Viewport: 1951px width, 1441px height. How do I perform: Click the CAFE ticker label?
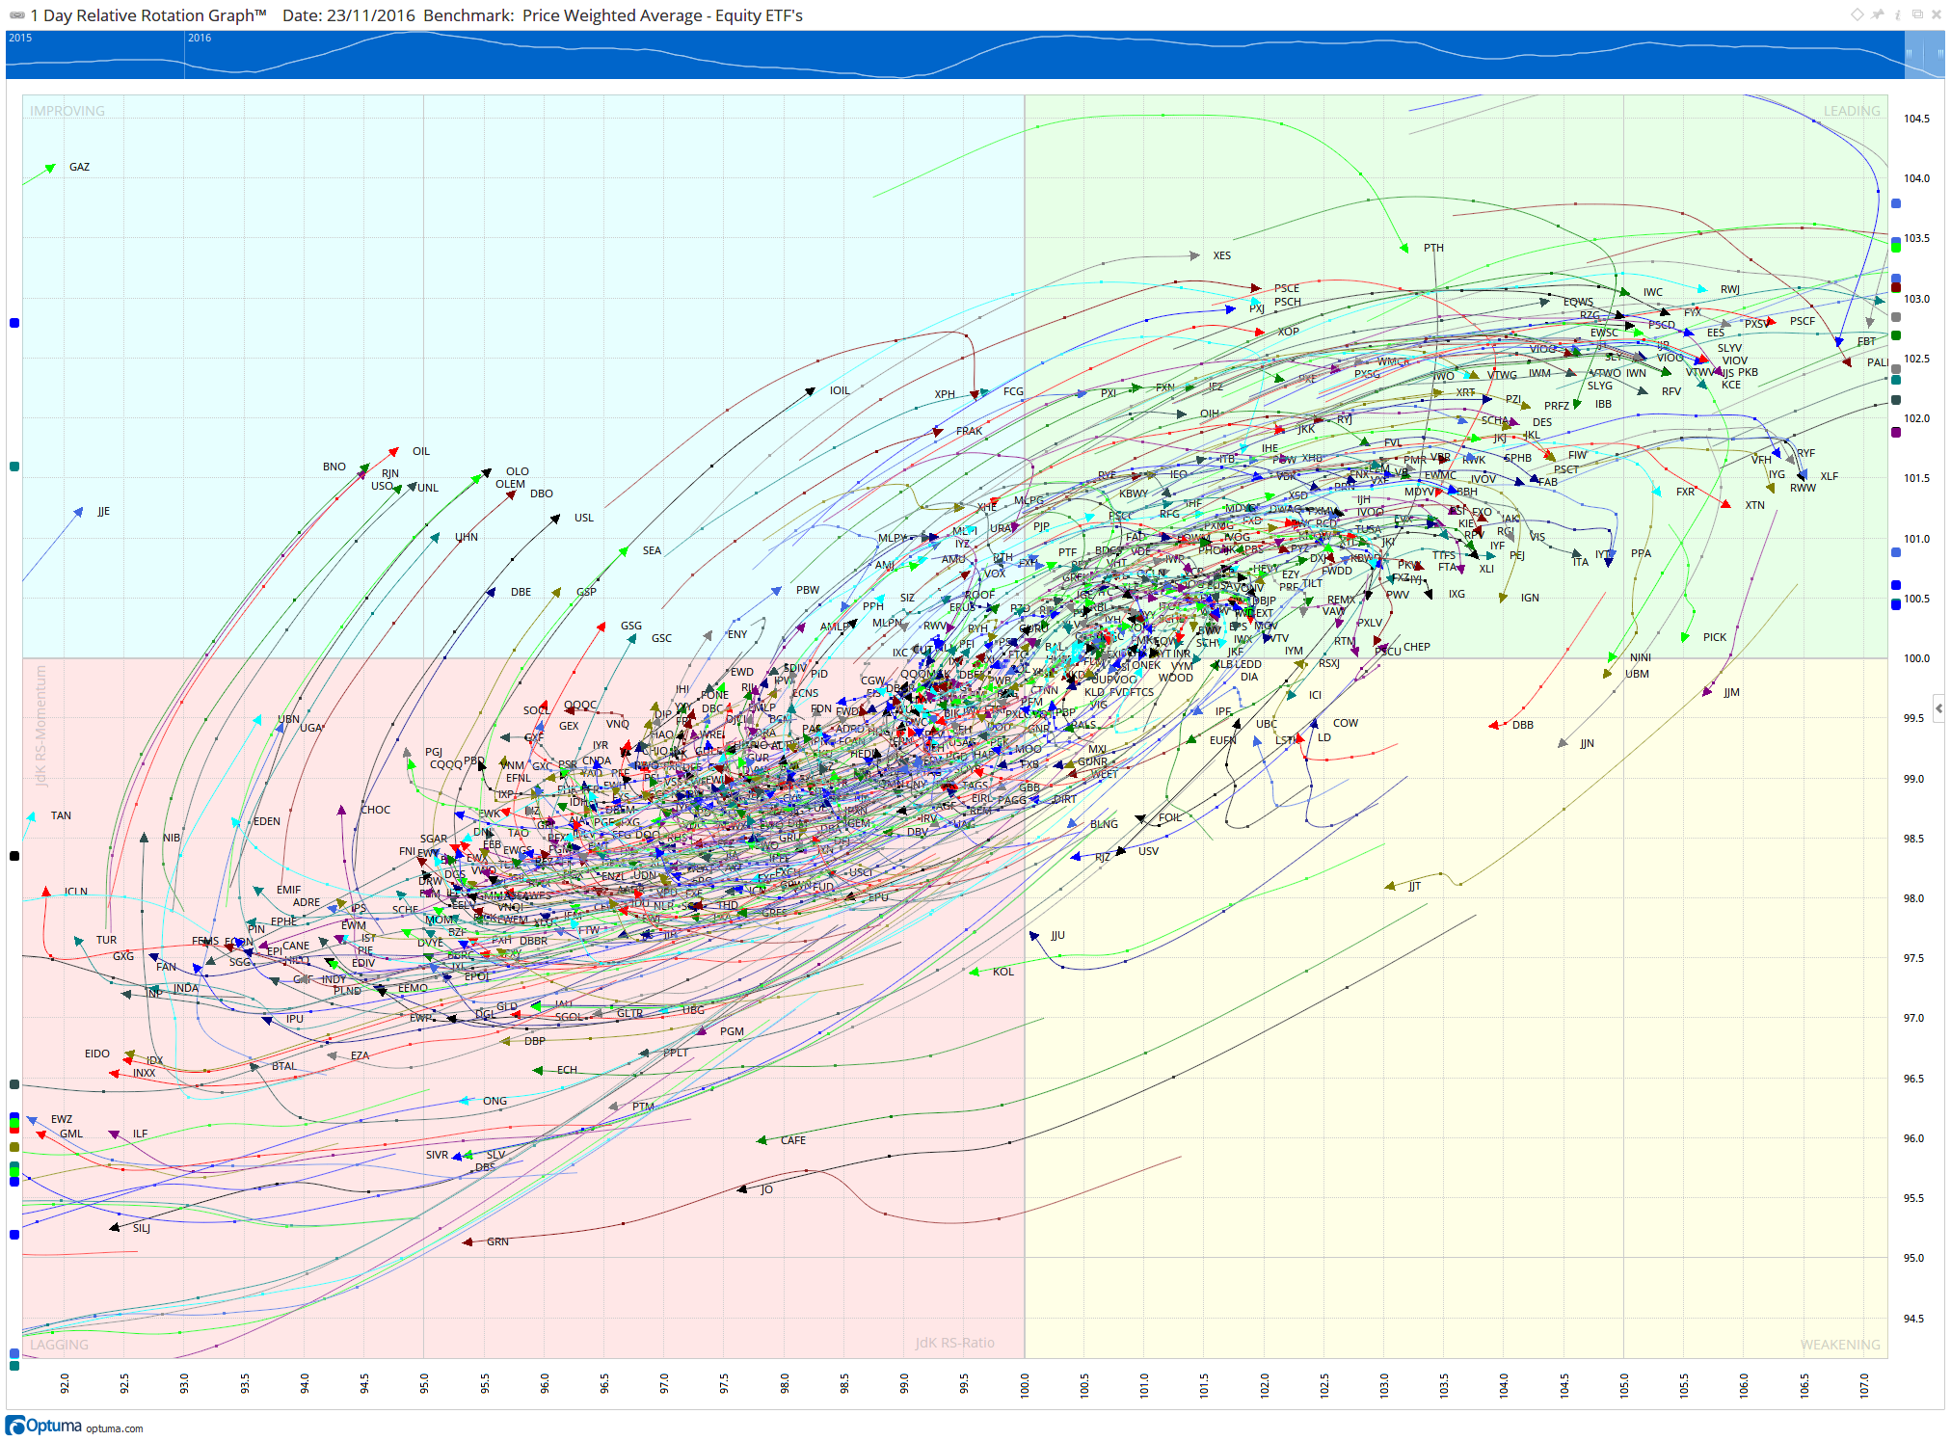point(792,1140)
